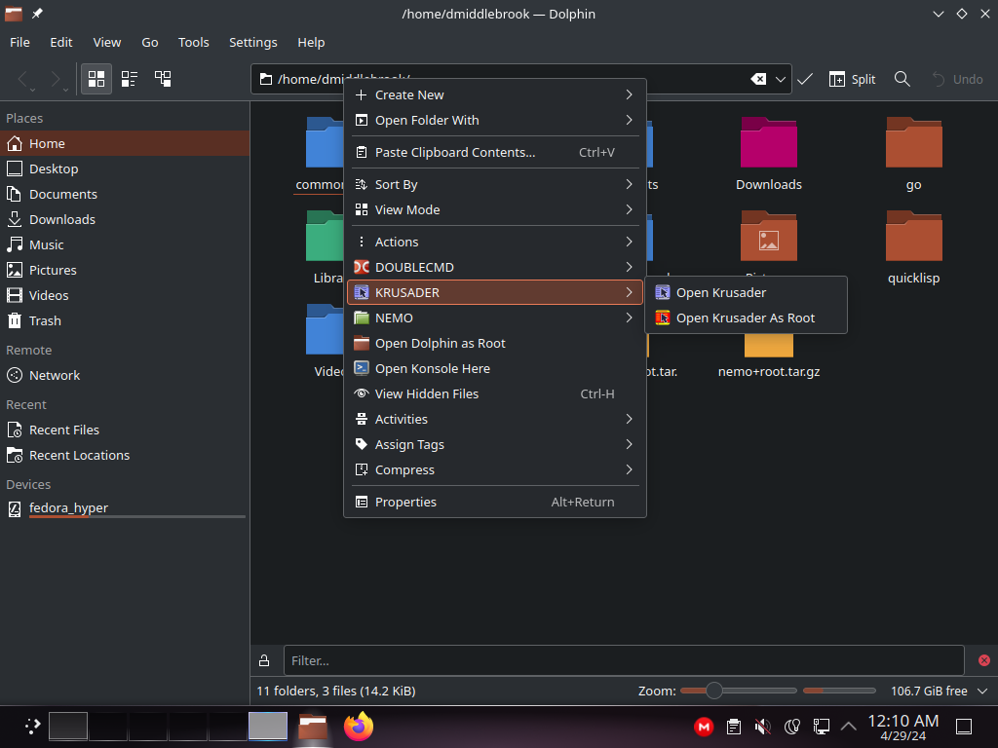Choose Open Krusader As Root

[746, 318]
